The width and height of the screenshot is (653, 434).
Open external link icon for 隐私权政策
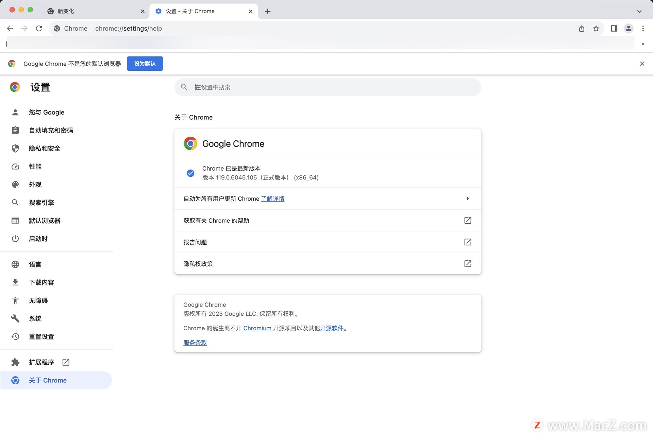[x=468, y=264]
